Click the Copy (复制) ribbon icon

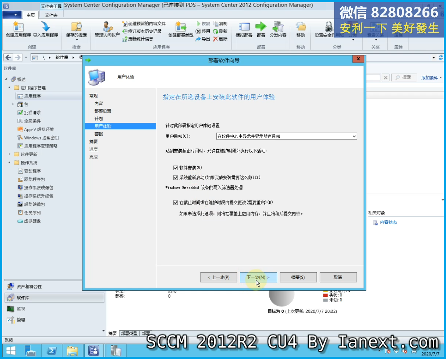pyautogui.click(x=220, y=24)
